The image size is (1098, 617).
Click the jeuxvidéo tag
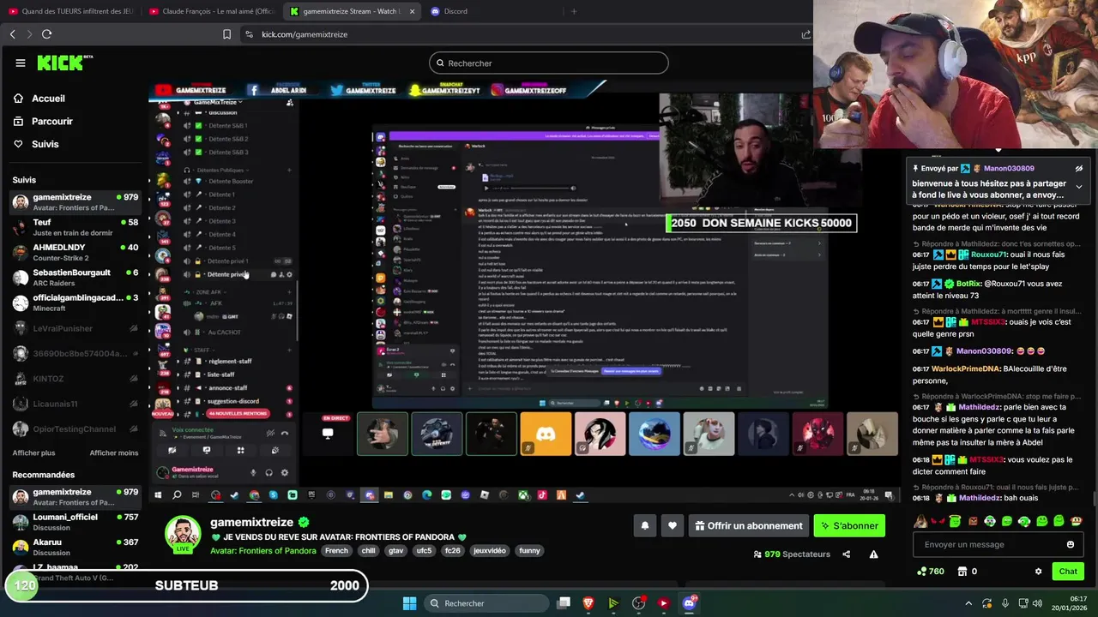(x=488, y=551)
